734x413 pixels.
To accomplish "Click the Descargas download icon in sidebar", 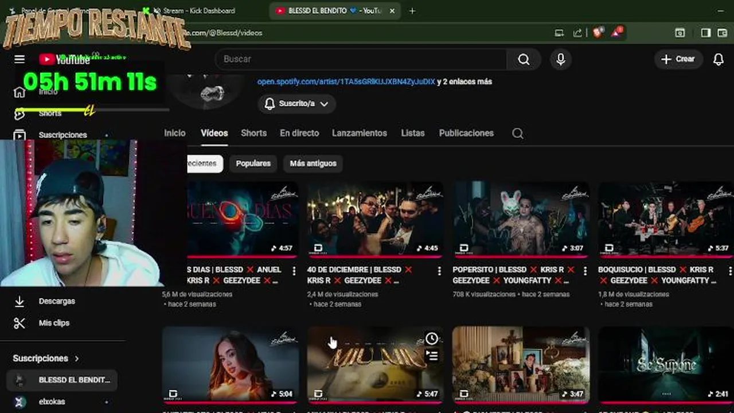I will tap(19, 301).
